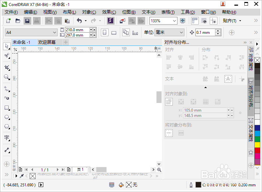Toggle show grid

coord(204,21)
